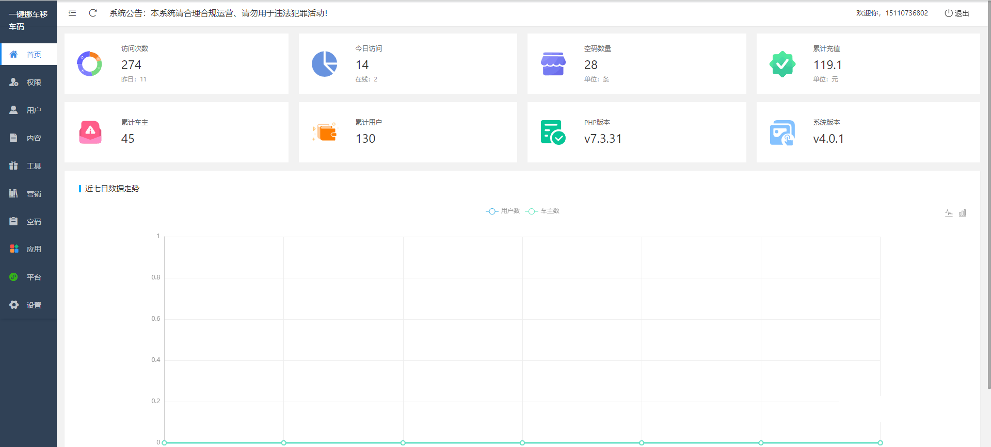This screenshot has height=447, width=991.
Task: Click the 45 car owners value
Action: click(127, 138)
